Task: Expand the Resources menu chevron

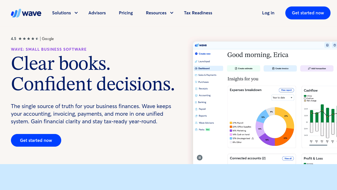Action: [172, 13]
